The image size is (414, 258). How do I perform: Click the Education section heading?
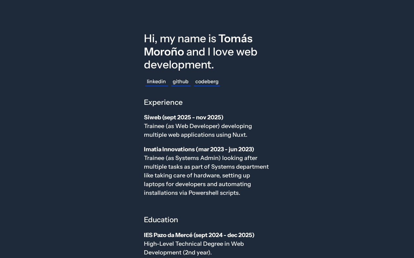pos(161,220)
